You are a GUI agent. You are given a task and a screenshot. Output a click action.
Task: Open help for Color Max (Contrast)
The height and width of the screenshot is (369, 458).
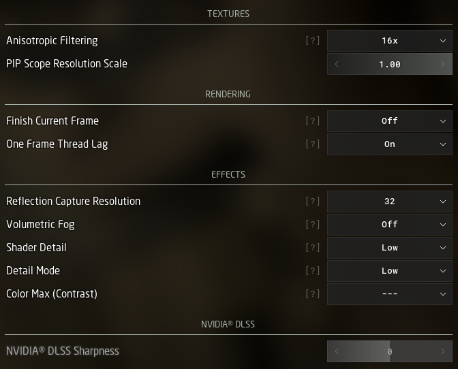[312, 294]
